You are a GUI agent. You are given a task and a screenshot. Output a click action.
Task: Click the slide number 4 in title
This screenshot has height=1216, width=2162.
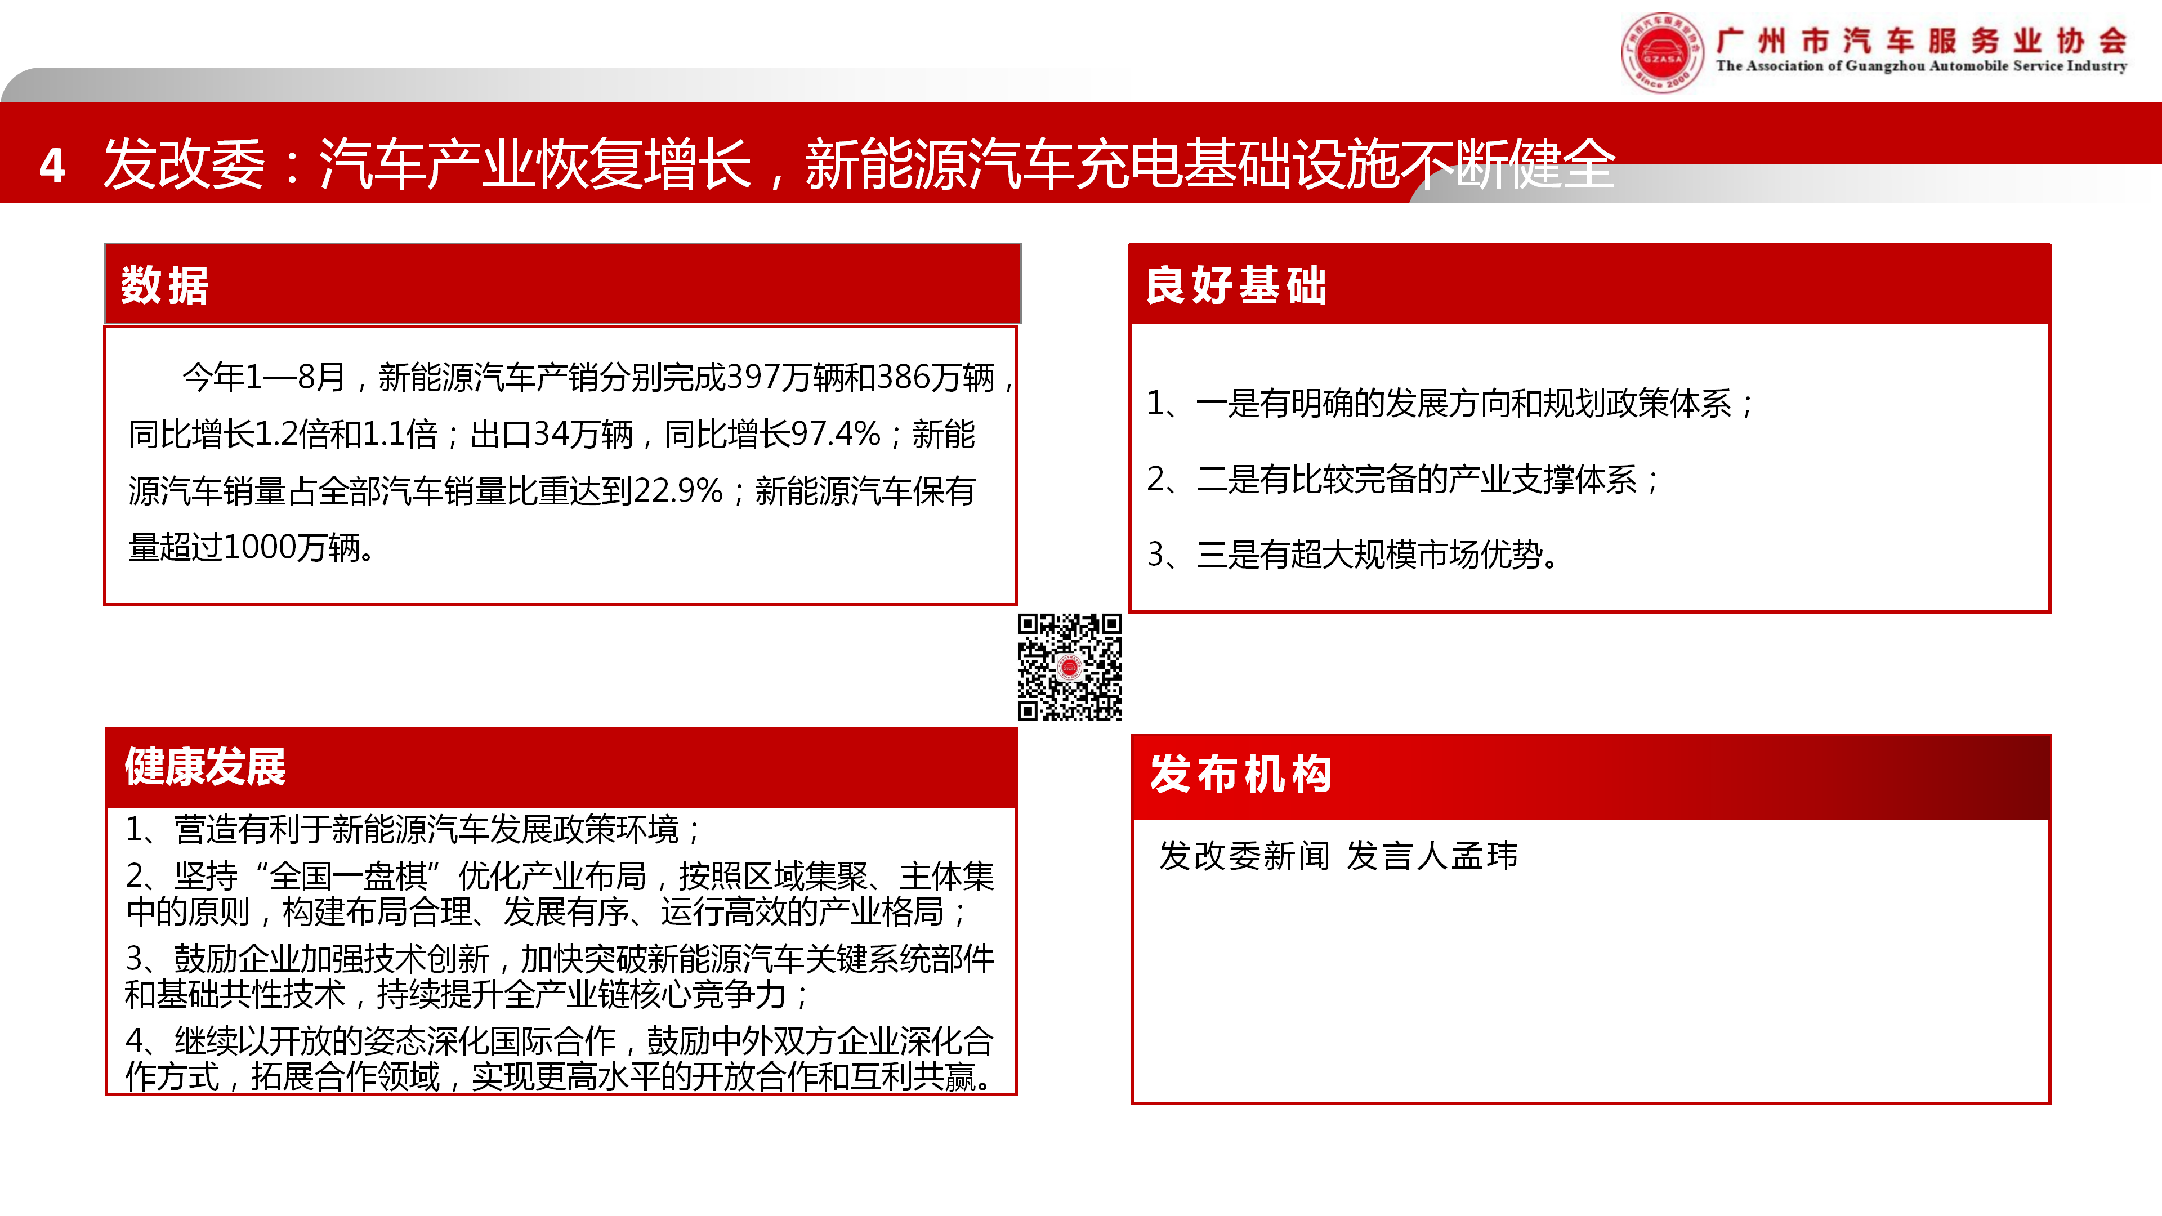pyautogui.click(x=52, y=166)
